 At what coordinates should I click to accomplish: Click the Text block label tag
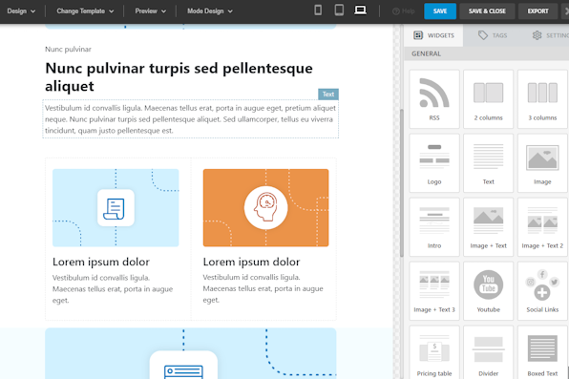coord(328,94)
